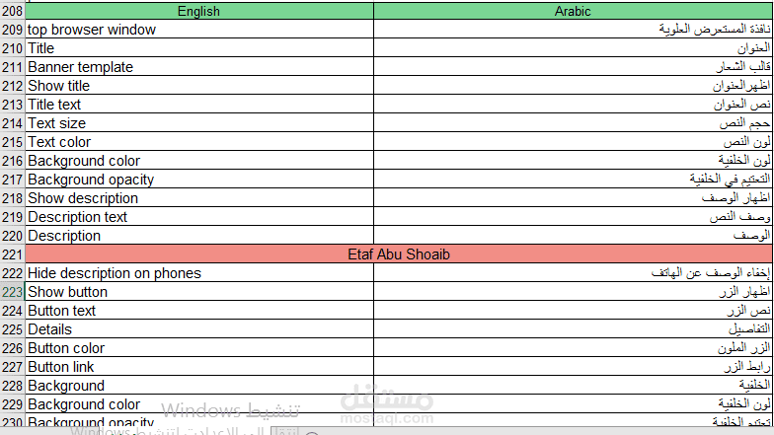
Task: Select the "Button link" cell
Action: coord(198,367)
